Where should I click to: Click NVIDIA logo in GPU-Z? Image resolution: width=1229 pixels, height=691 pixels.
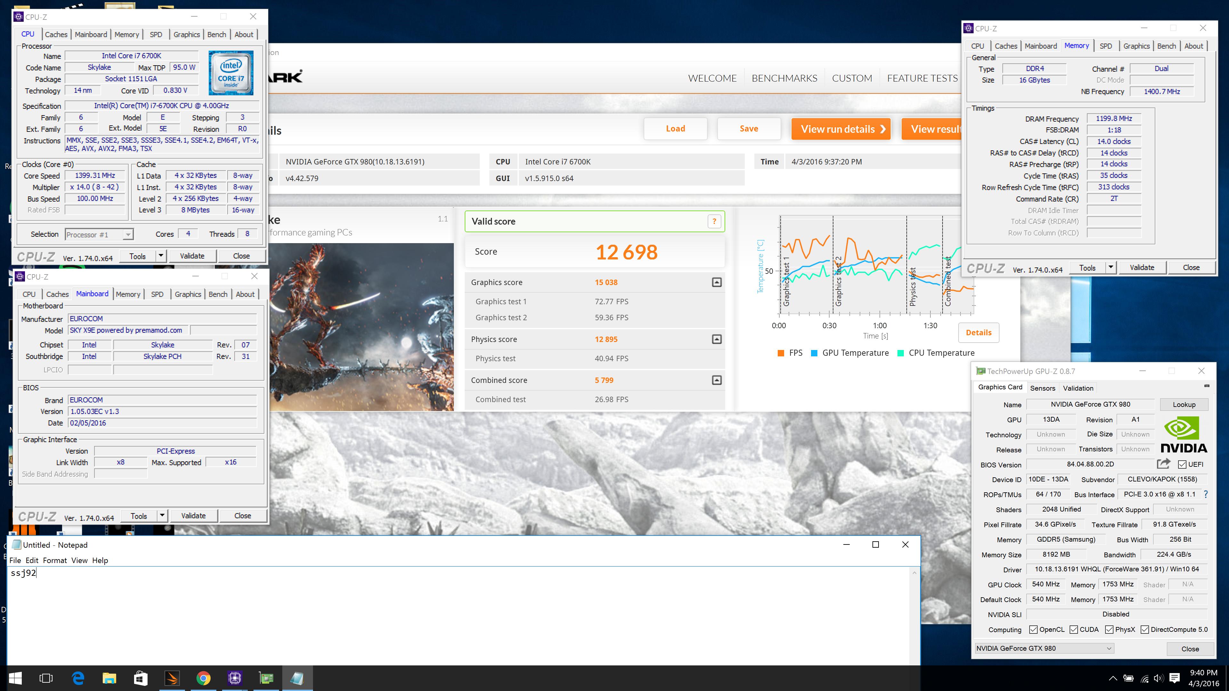tap(1184, 434)
